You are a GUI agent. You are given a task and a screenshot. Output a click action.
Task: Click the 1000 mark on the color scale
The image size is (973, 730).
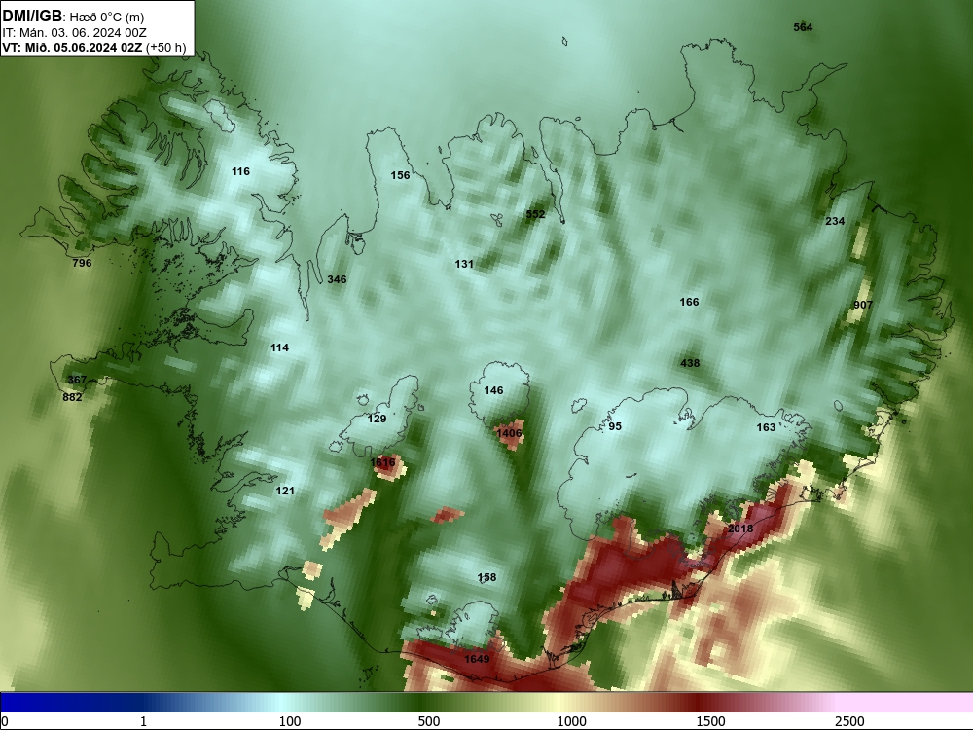tap(571, 721)
